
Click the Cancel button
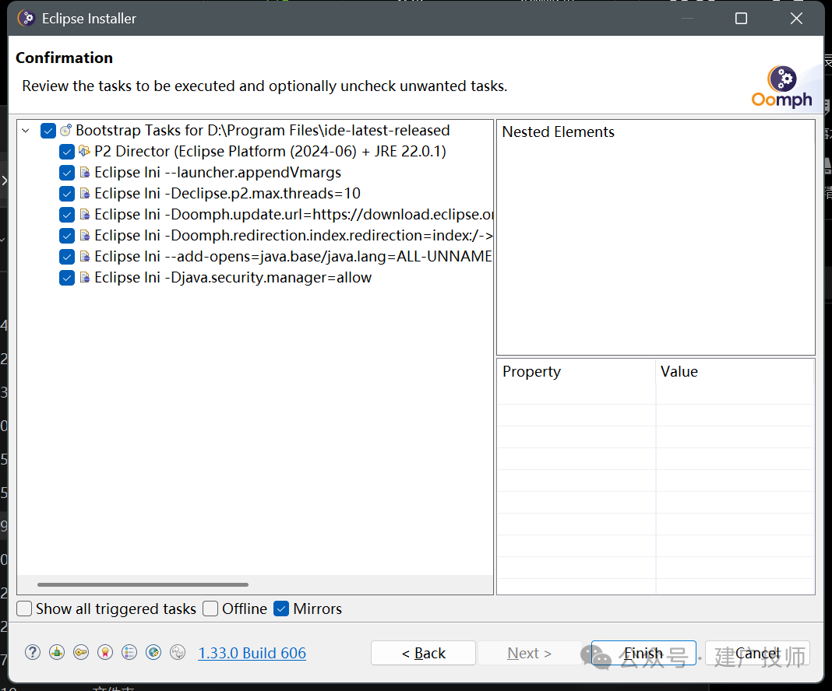pos(757,653)
